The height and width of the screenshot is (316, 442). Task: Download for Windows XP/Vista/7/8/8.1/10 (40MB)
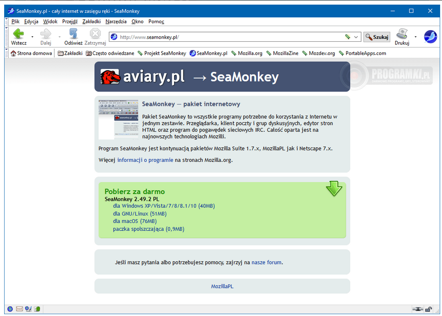click(164, 206)
